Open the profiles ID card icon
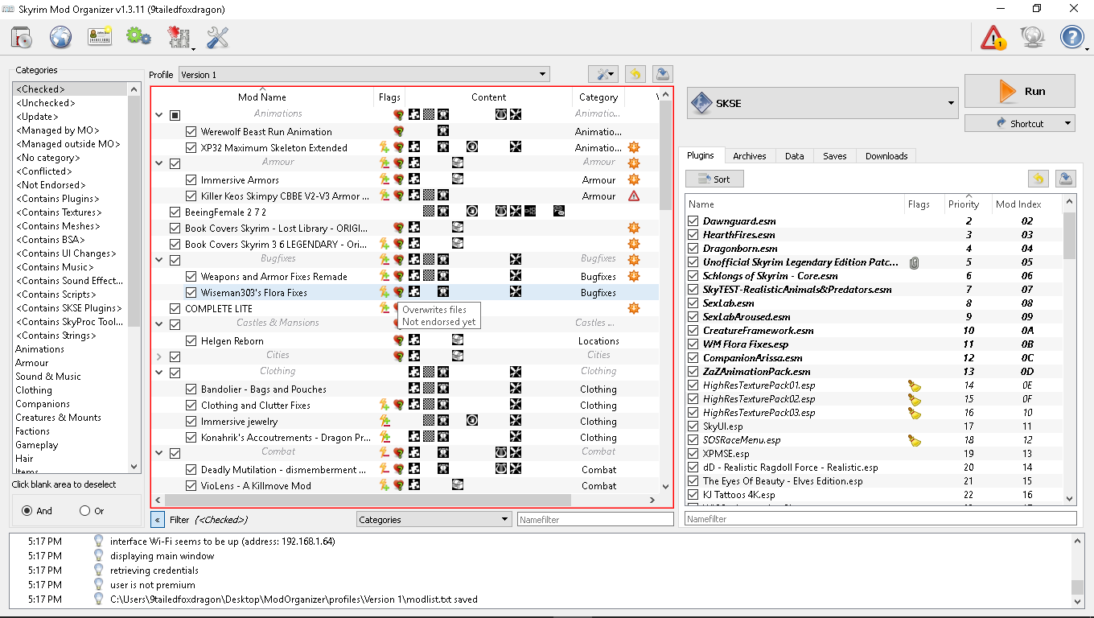 pos(100,37)
